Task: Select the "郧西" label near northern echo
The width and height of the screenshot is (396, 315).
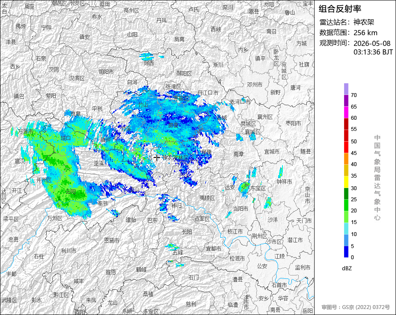Action: [x=148, y=63]
